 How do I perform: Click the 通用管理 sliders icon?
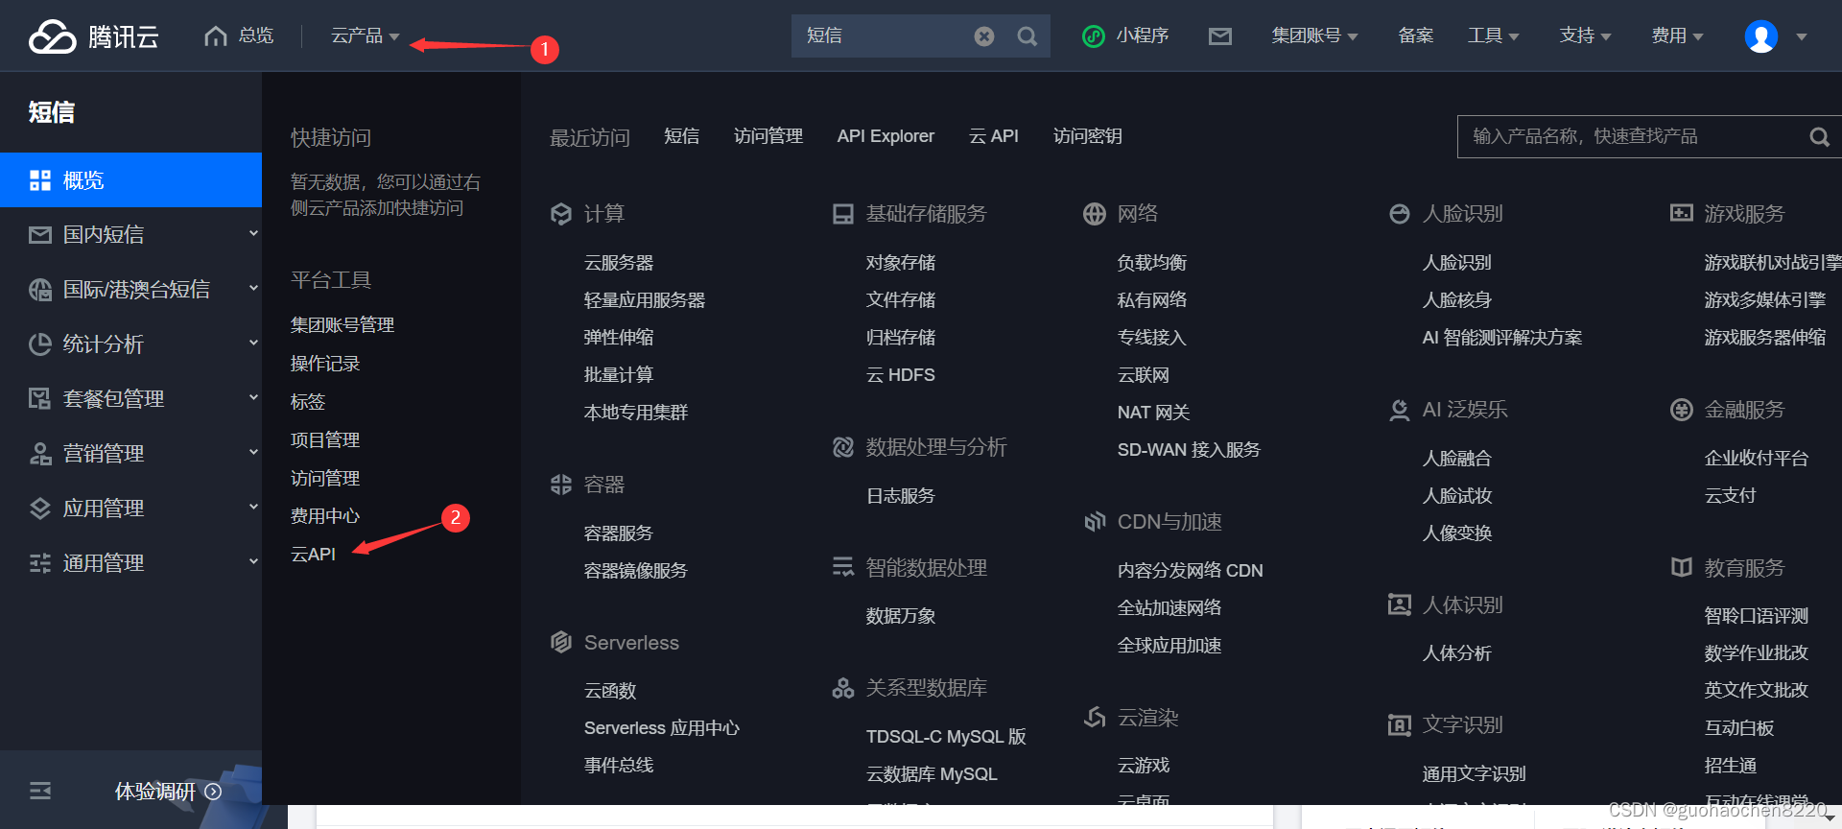point(40,563)
